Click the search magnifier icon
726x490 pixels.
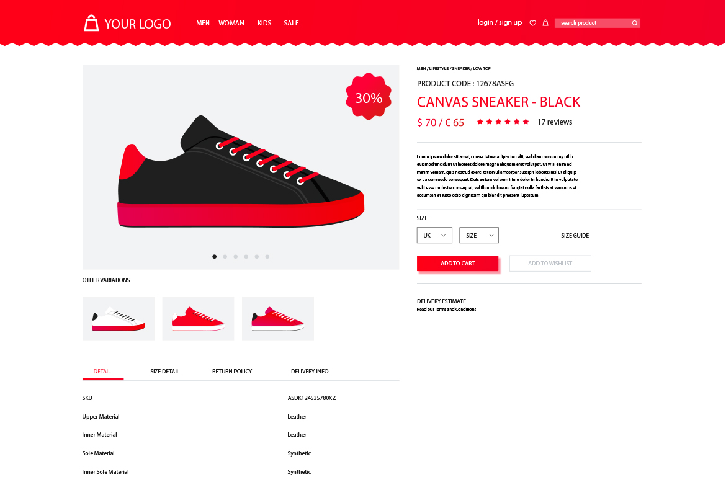pos(635,23)
